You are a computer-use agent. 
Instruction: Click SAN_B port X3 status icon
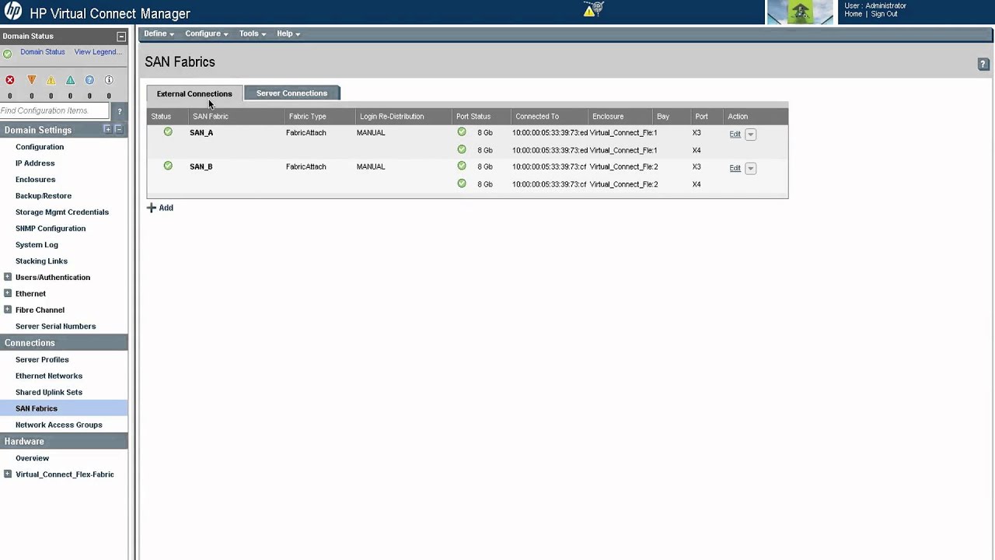[x=462, y=166]
